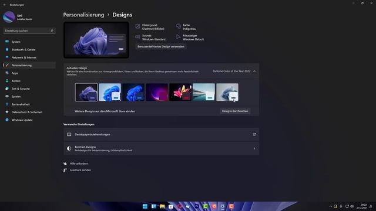
Task: Open Kontrast-Designs settings
Action: click(x=161, y=148)
